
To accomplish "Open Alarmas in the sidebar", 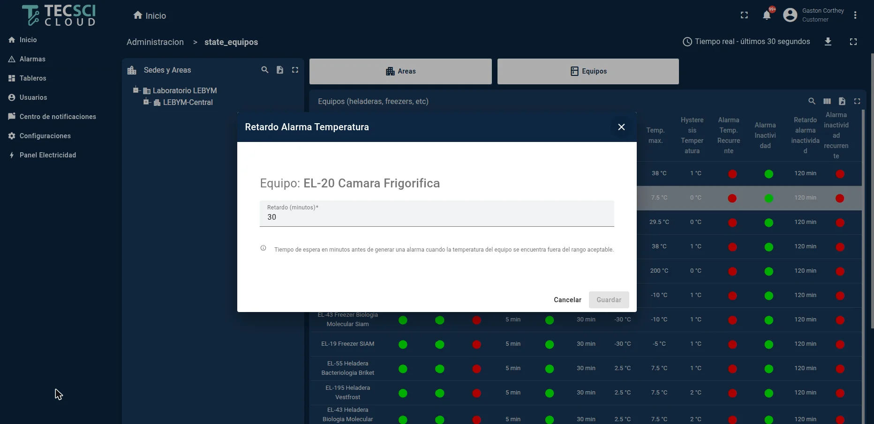I will pyautogui.click(x=32, y=59).
